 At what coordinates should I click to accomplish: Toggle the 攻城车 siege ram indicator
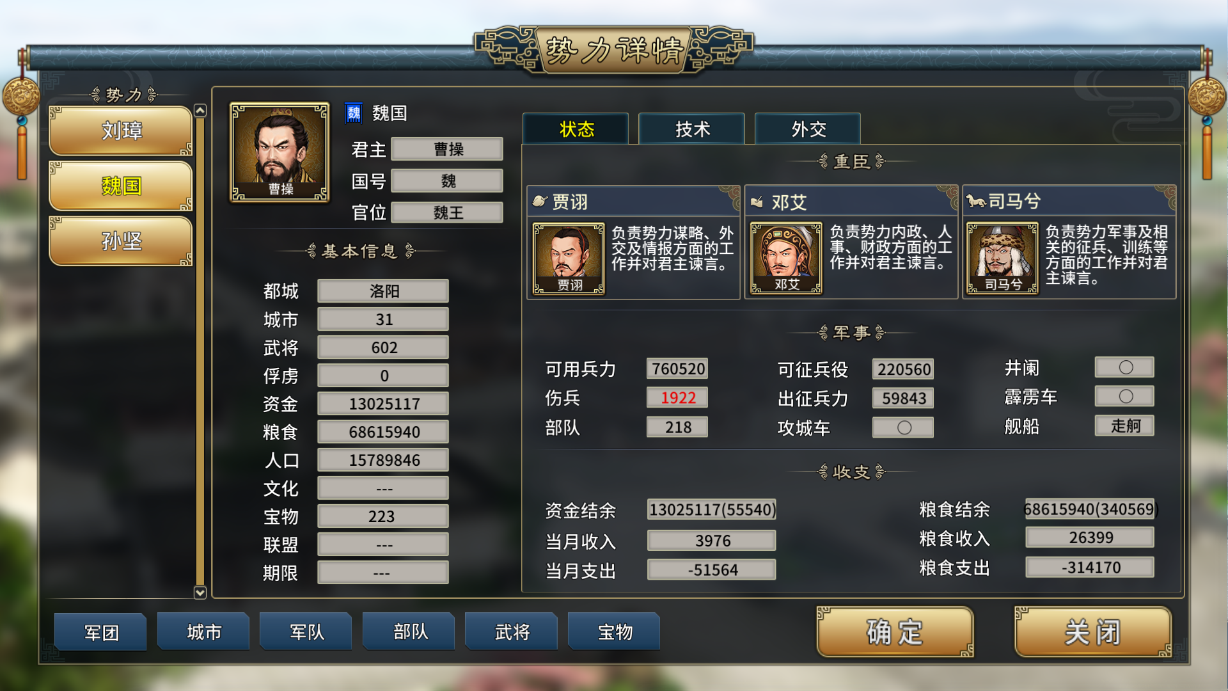[x=903, y=427]
